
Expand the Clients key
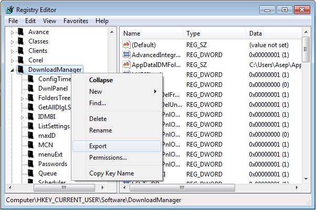tap(12, 51)
